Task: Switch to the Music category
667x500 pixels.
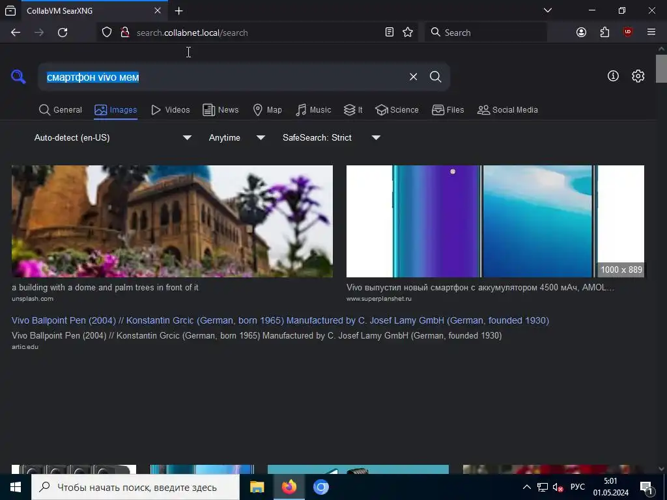Action: tap(313, 109)
